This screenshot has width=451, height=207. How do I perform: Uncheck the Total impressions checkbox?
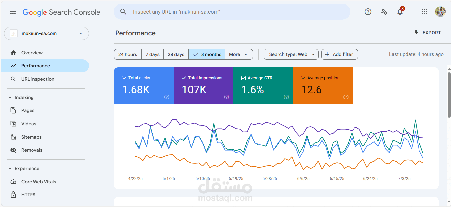184,78
